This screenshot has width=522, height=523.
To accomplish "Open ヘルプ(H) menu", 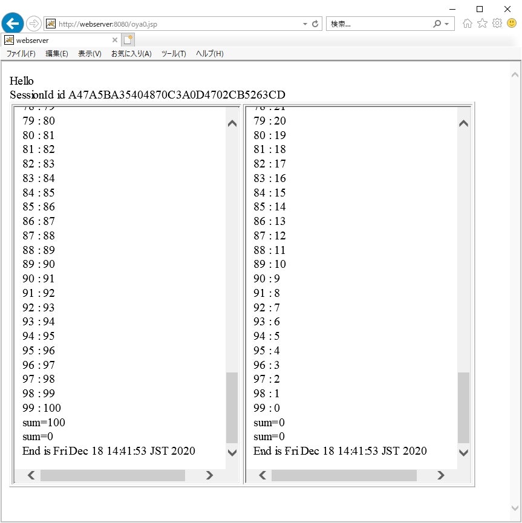I will click(210, 53).
